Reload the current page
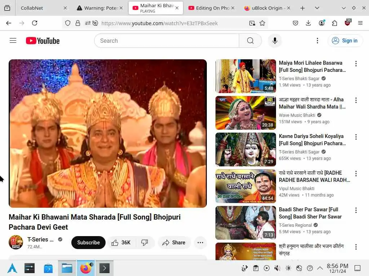The width and height of the screenshot is (369, 276). coord(35,23)
